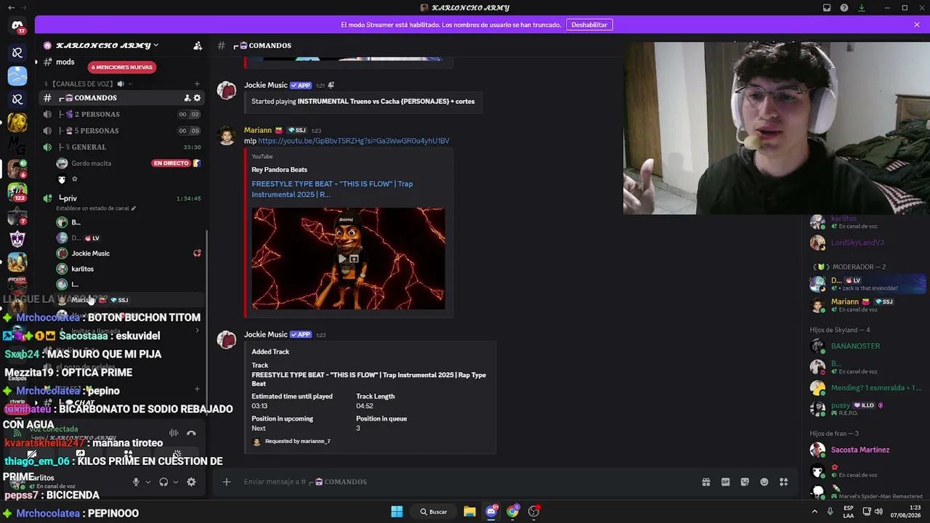Create invite icon on COMANDOS channel row

(x=187, y=98)
